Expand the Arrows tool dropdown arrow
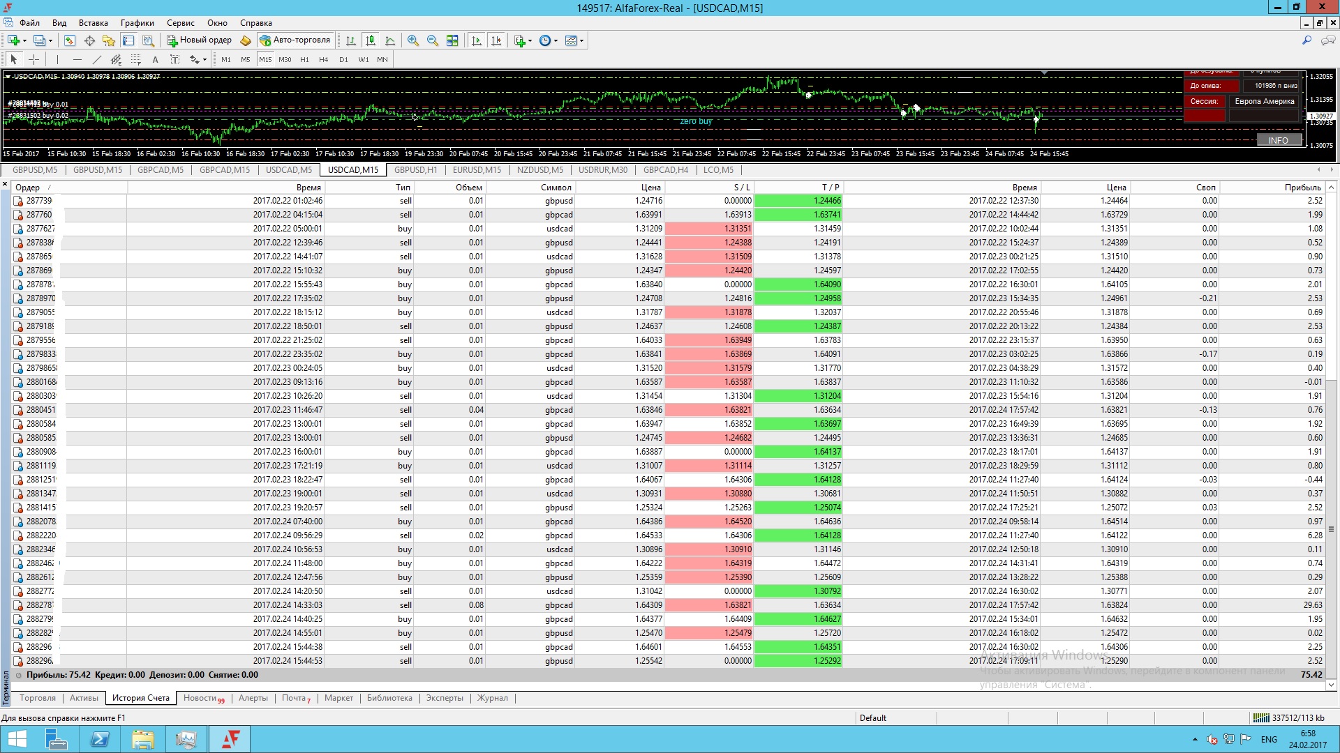Viewport: 1340px width, 753px height. pyautogui.click(x=204, y=59)
